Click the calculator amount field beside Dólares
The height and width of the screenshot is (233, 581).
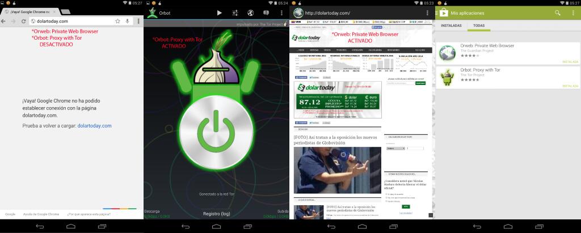point(415,148)
